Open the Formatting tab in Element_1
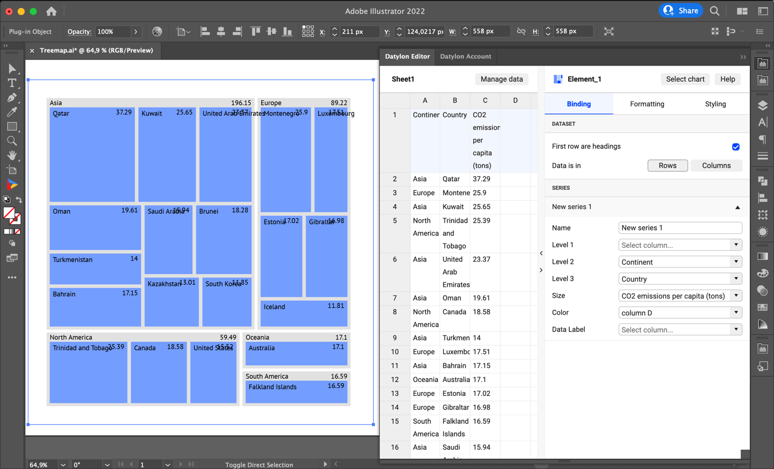Viewport: 774px width, 469px height. pos(647,104)
